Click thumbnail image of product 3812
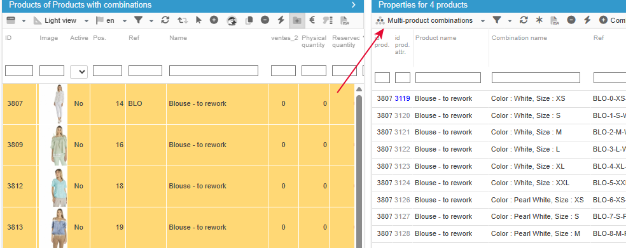The height and width of the screenshot is (248, 626). (59, 186)
